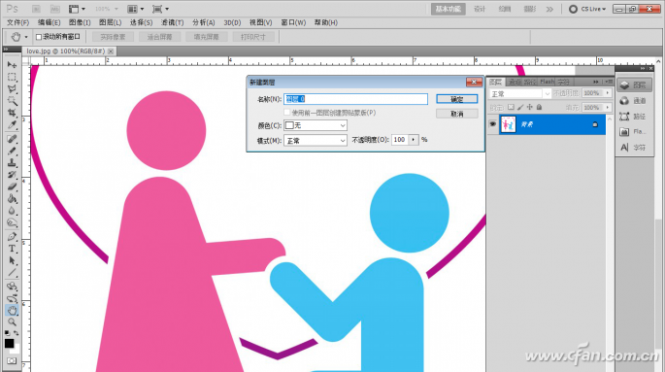Click 取消 button in dialog

point(457,114)
